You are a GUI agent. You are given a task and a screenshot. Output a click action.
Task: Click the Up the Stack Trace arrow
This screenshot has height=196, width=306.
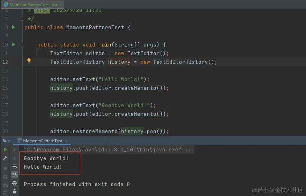tap(14, 149)
